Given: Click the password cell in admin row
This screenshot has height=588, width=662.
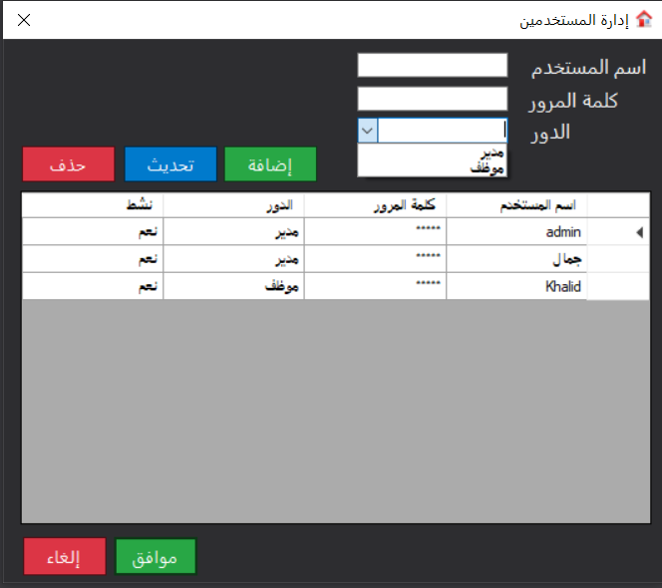Looking at the screenshot, I should tap(375, 232).
